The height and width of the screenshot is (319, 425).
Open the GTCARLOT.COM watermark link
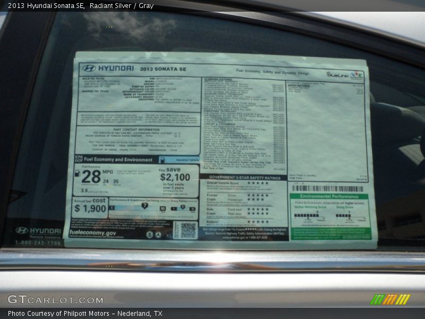coord(55,300)
